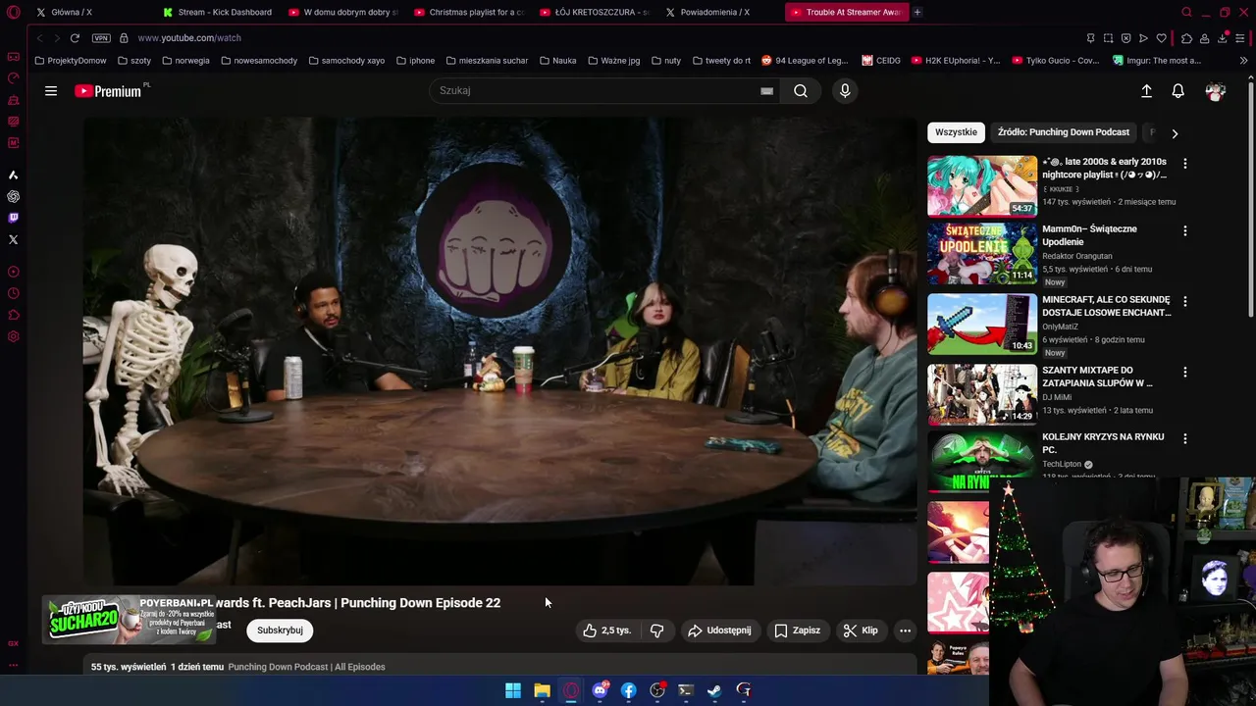
Task: Open the nightcore playlist thumbnail
Action: point(982,185)
